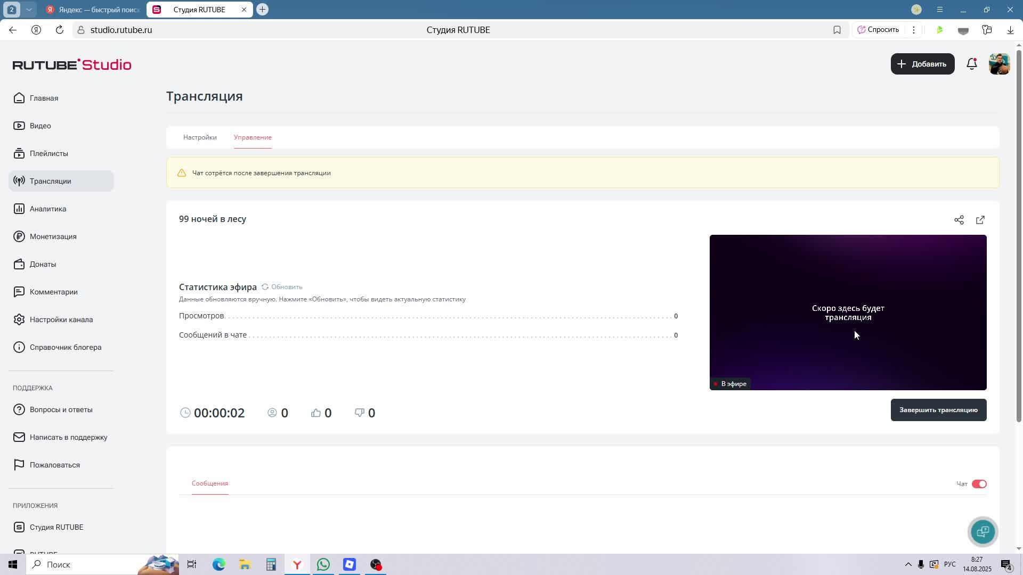
Task: Expand the browser tab groups dropdown arrow
Action: pyautogui.click(x=29, y=10)
